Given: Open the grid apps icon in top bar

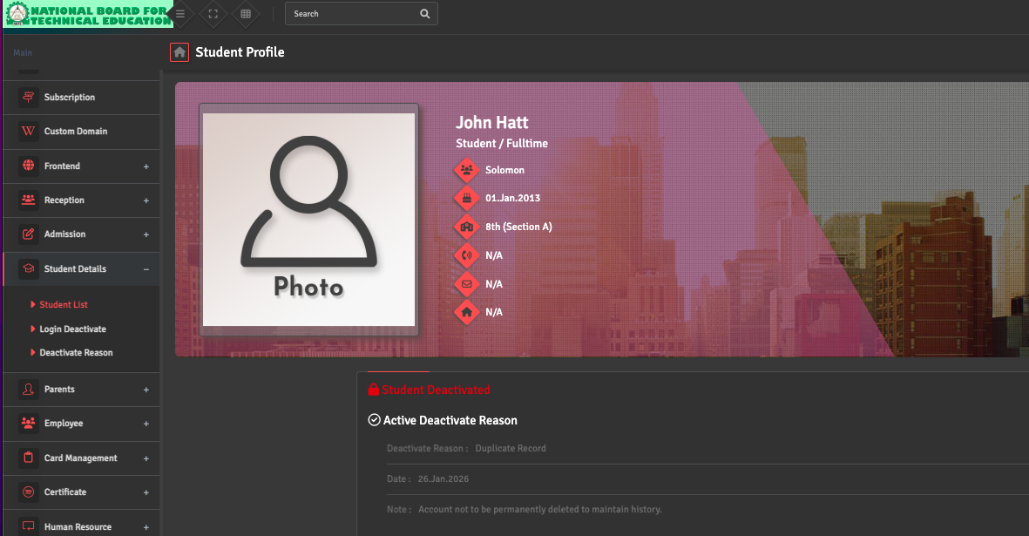Looking at the screenshot, I should tap(246, 14).
